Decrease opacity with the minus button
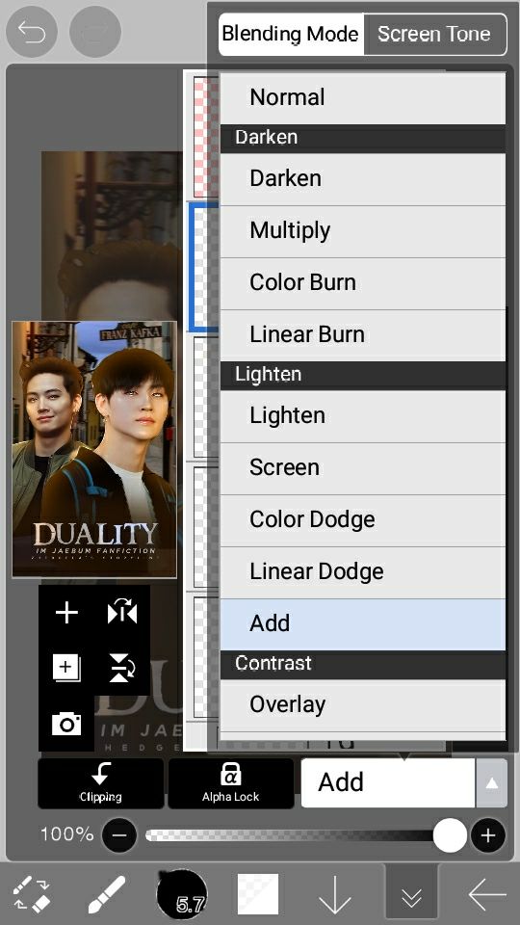This screenshot has width=520, height=925. tap(119, 835)
